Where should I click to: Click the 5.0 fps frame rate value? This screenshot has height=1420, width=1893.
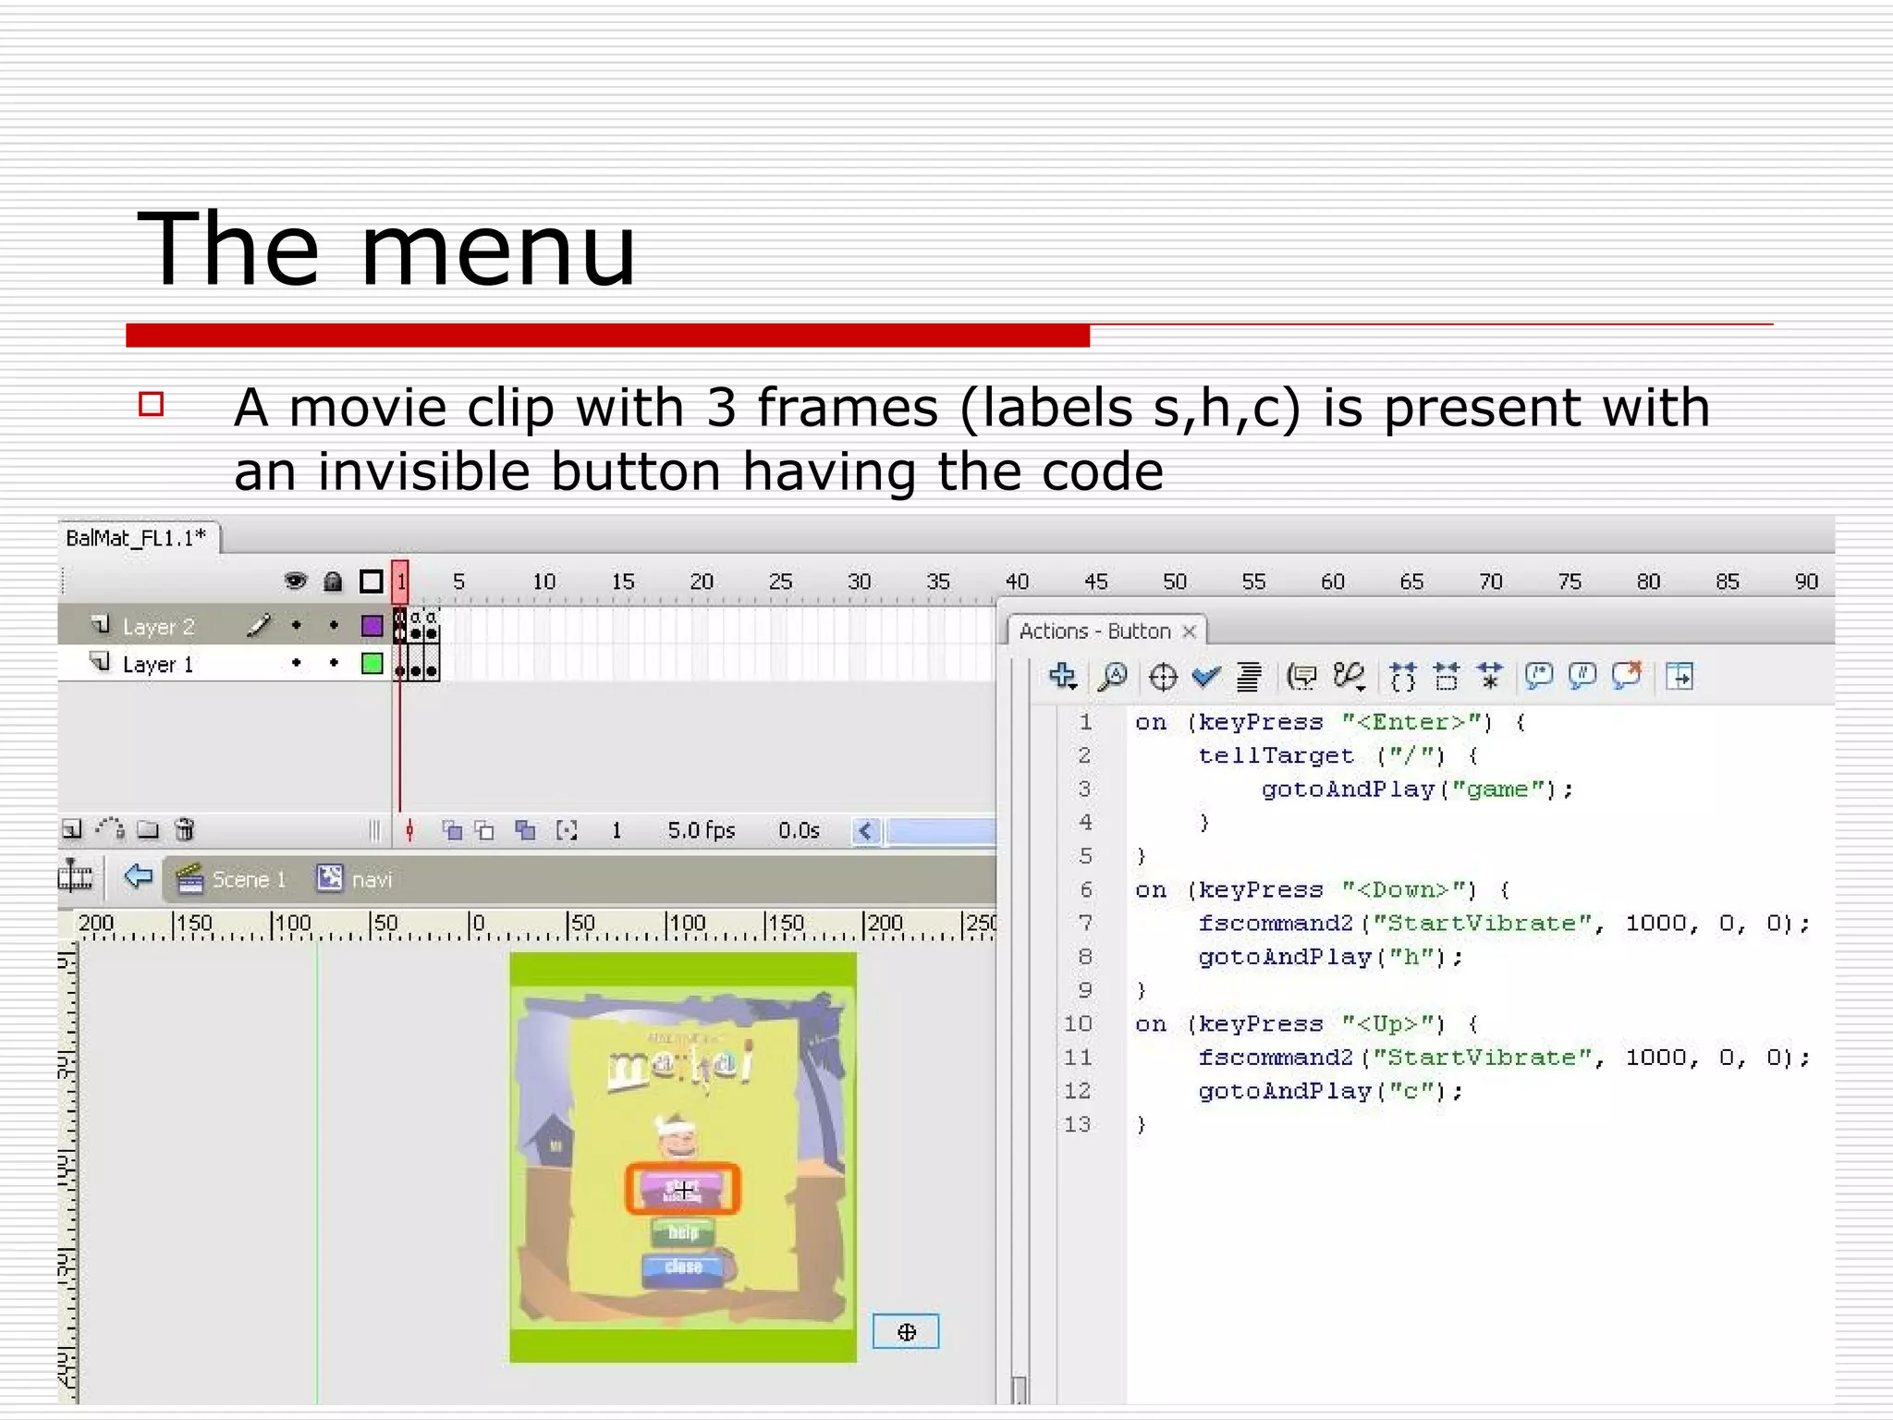[x=702, y=831]
